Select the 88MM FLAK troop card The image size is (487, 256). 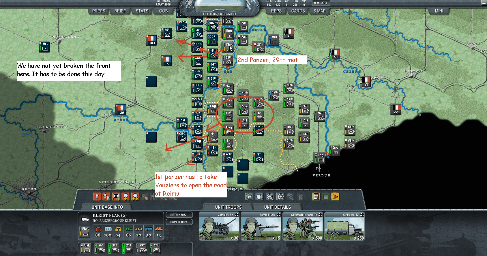(x=261, y=226)
